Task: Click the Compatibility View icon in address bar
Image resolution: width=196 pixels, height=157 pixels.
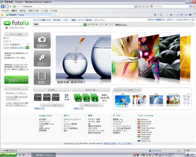Action: pos(139,6)
